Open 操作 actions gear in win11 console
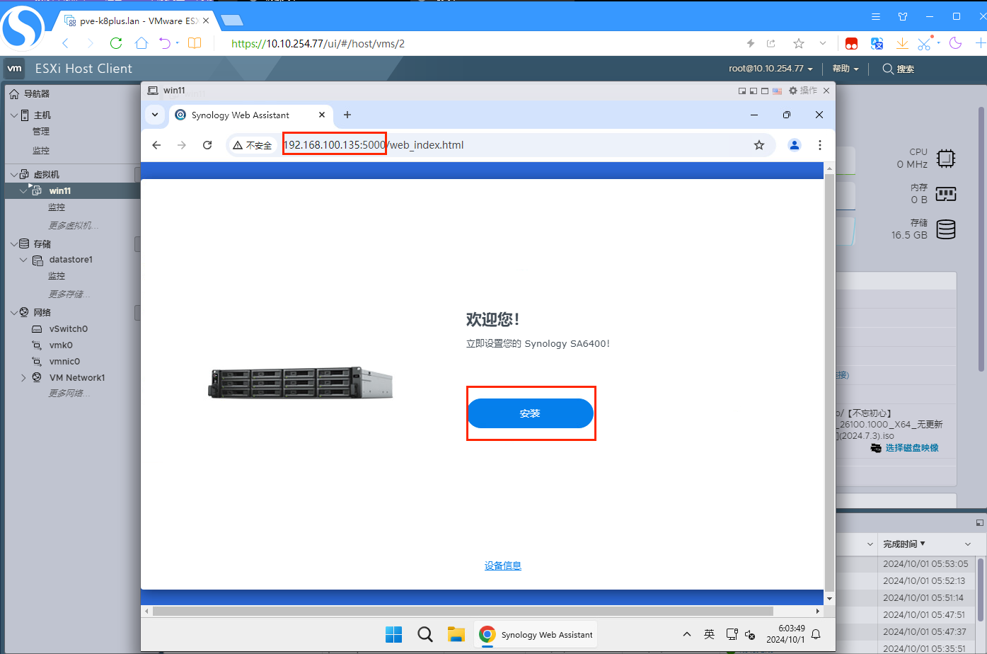Image resolution: width=987 pixels, height=654 pixels. (803, 91)
